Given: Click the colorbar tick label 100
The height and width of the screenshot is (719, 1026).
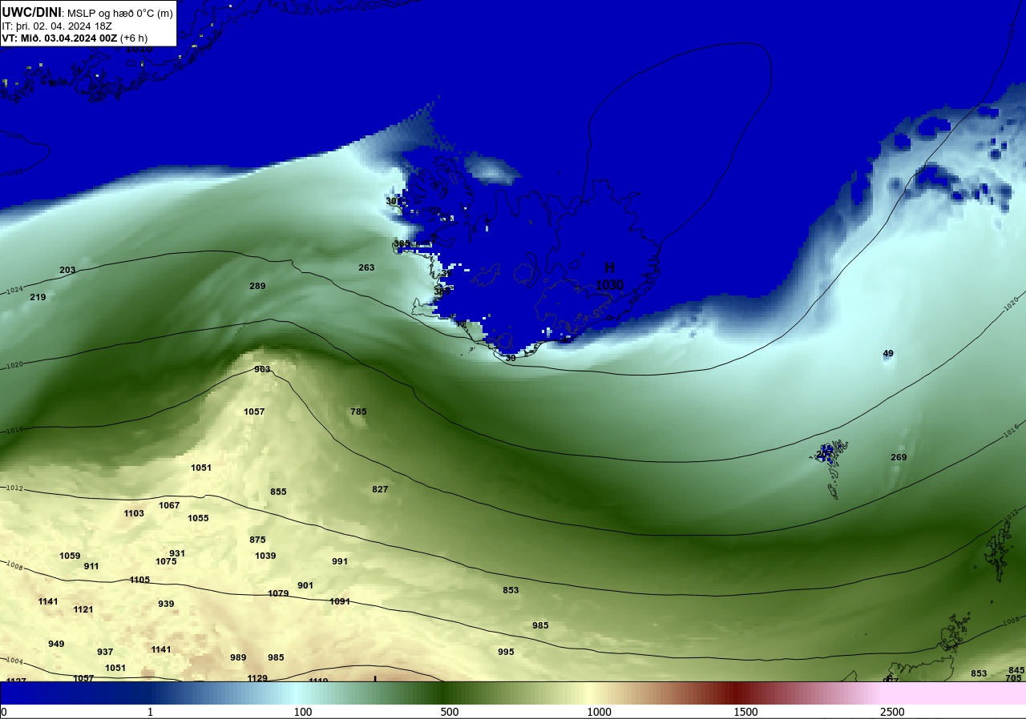Looking at the screenshot, I should 302,712.
